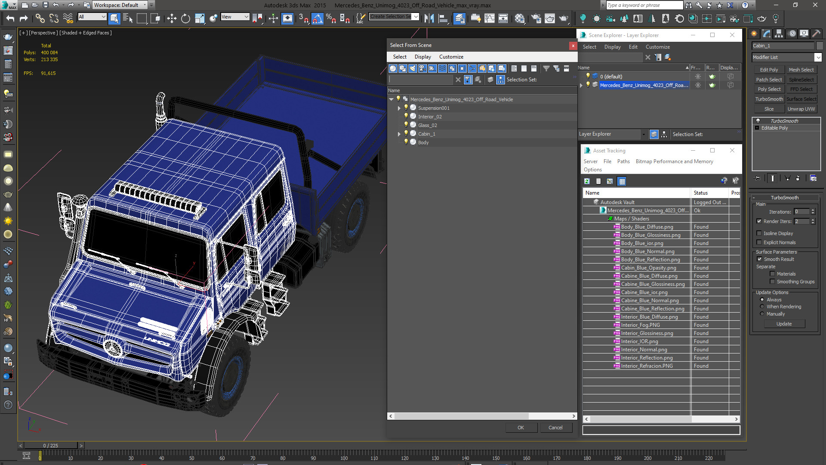Select the Manually update option

762,314
